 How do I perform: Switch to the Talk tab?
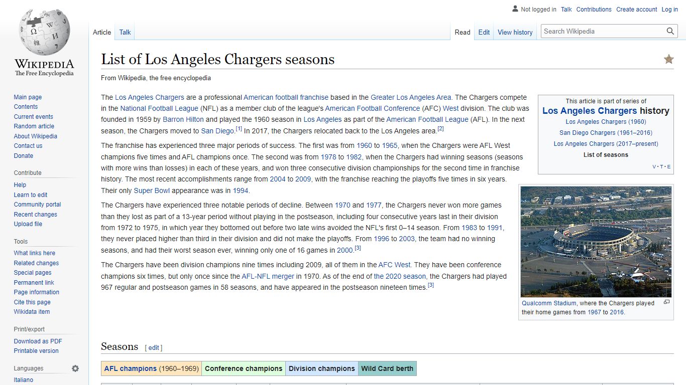125,32
